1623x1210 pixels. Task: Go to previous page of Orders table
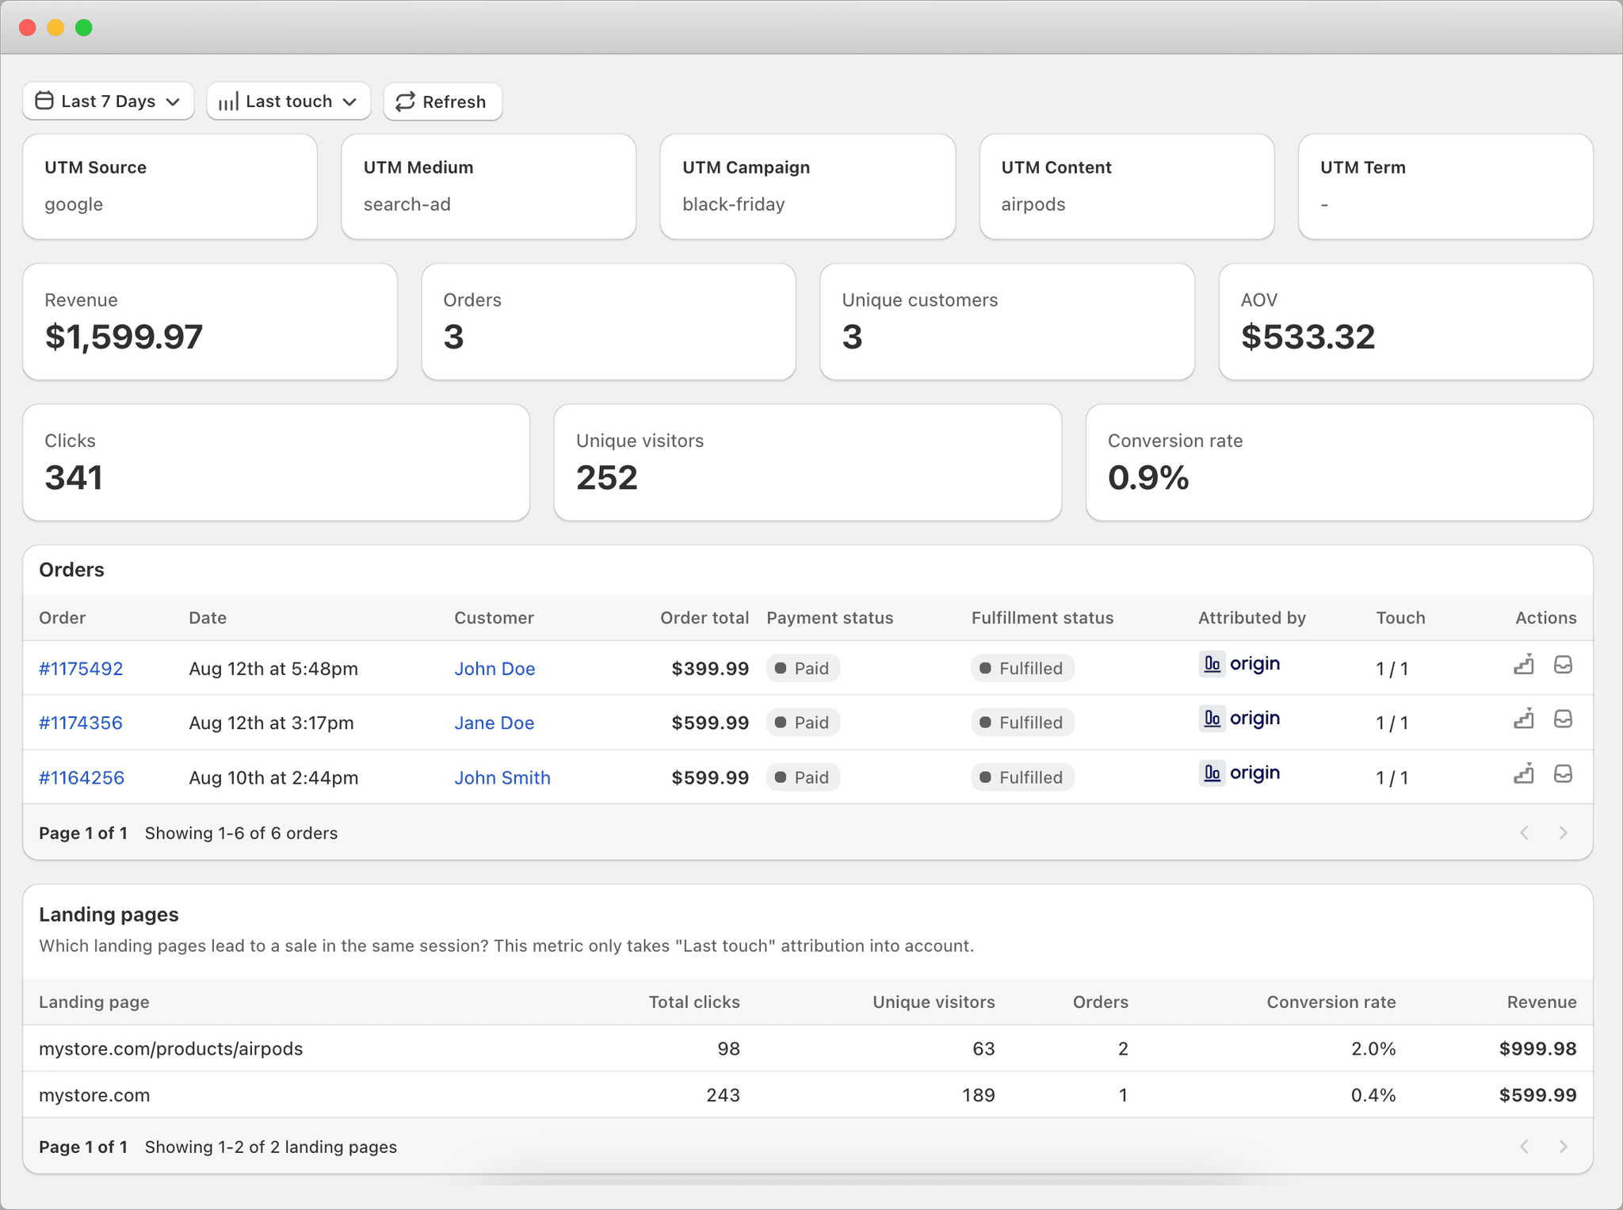pos(1524,833)
